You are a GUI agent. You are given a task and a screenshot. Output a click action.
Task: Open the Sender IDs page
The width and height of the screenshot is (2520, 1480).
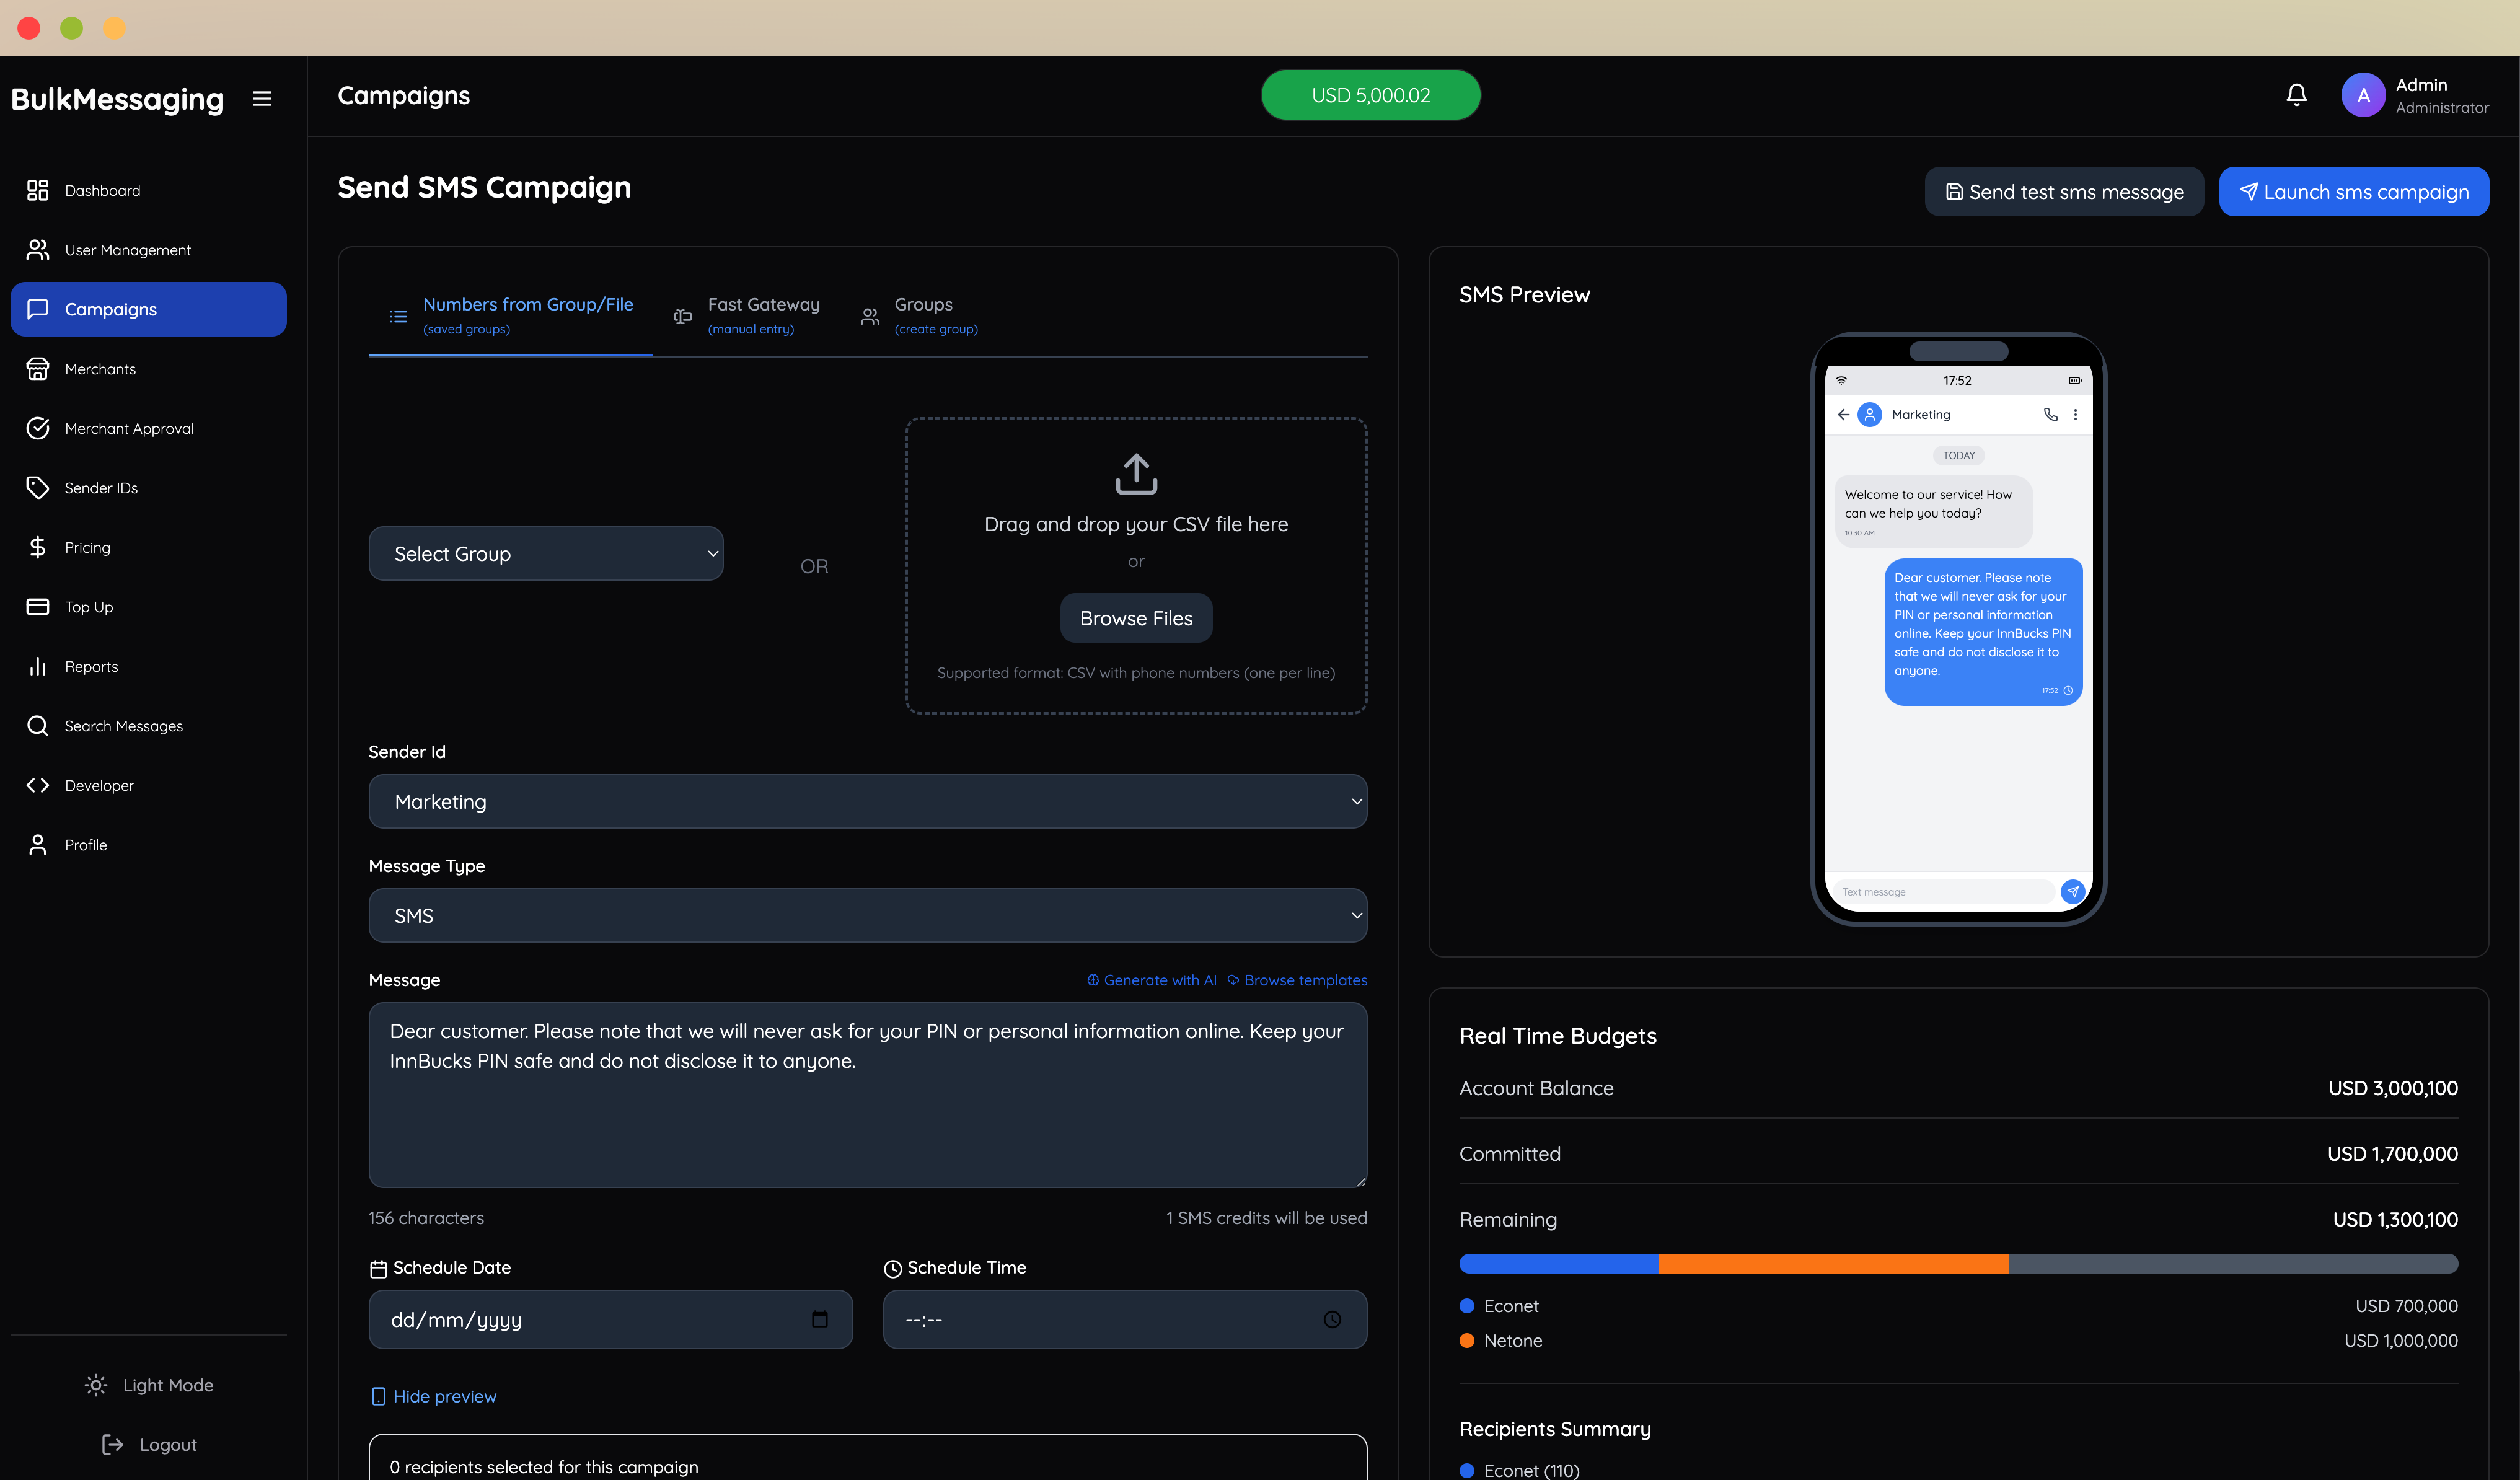(x=100, y=487)
